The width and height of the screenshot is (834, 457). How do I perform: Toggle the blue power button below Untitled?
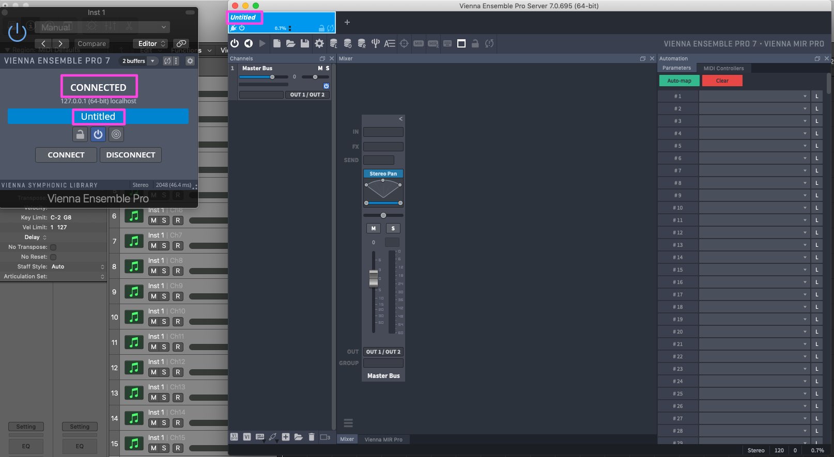click(x=98, y=134)
